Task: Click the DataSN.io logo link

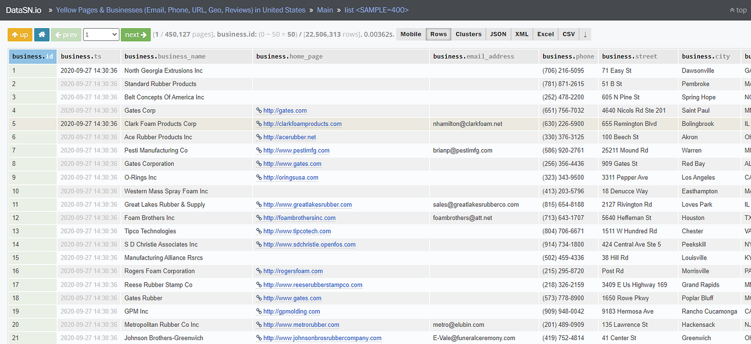Action: coord(24,9)
